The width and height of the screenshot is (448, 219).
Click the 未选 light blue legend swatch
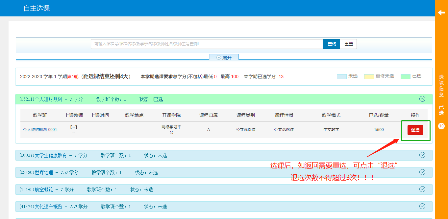click(x=341, y=77)
